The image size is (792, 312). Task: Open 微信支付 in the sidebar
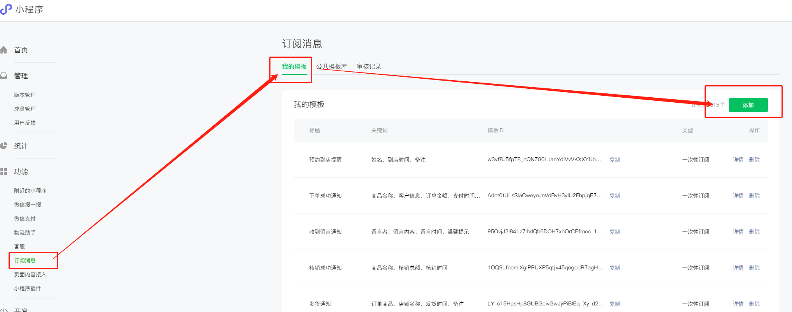pos(25,219)
